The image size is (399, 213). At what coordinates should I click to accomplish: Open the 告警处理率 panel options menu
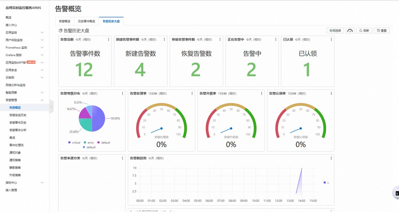click(x=192, y=93)
